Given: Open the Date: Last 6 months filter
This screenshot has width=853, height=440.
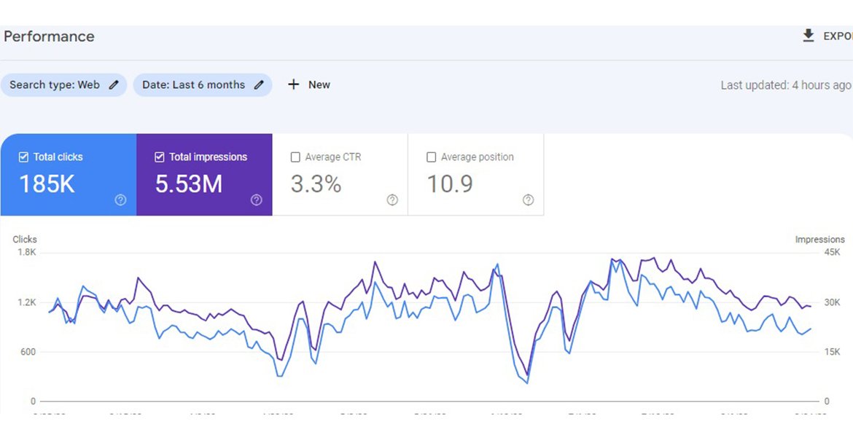Looking at the screenshot, I should pyautogui.click(x=193, y=85).
